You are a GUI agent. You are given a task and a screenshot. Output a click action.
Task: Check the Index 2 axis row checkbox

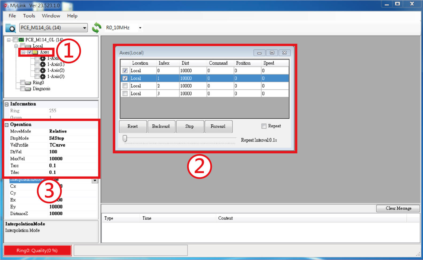coord(125,86)
